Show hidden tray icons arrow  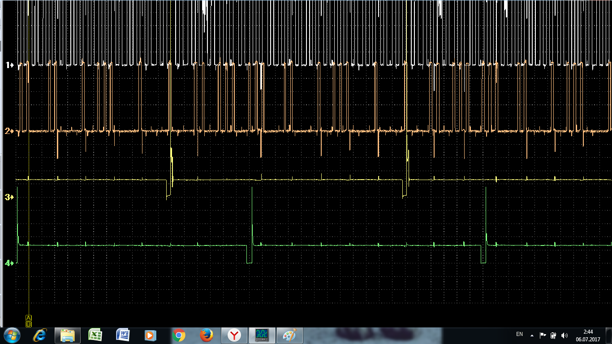(532, 335)
